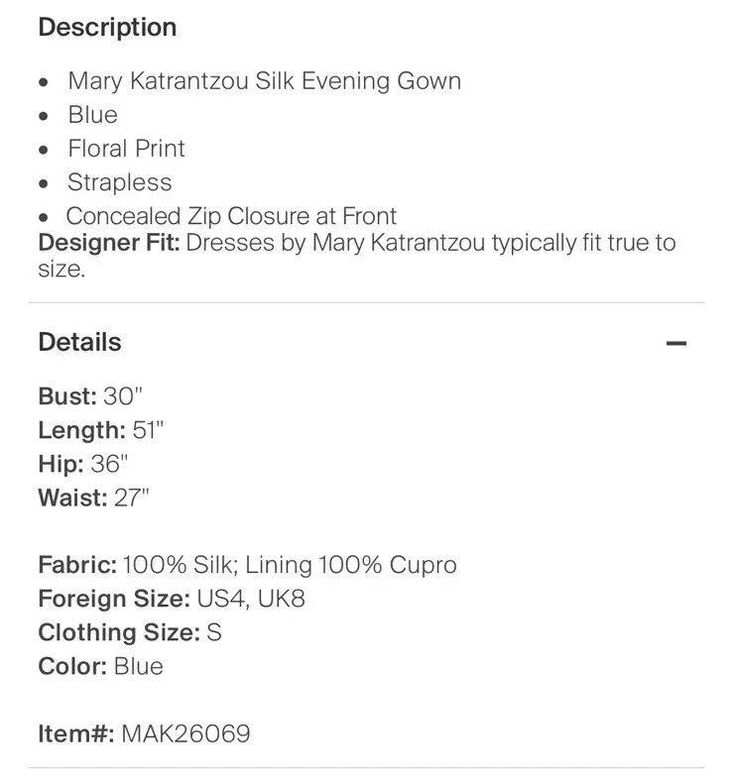Click the Clothing Size S line

[x=130, y=632]
